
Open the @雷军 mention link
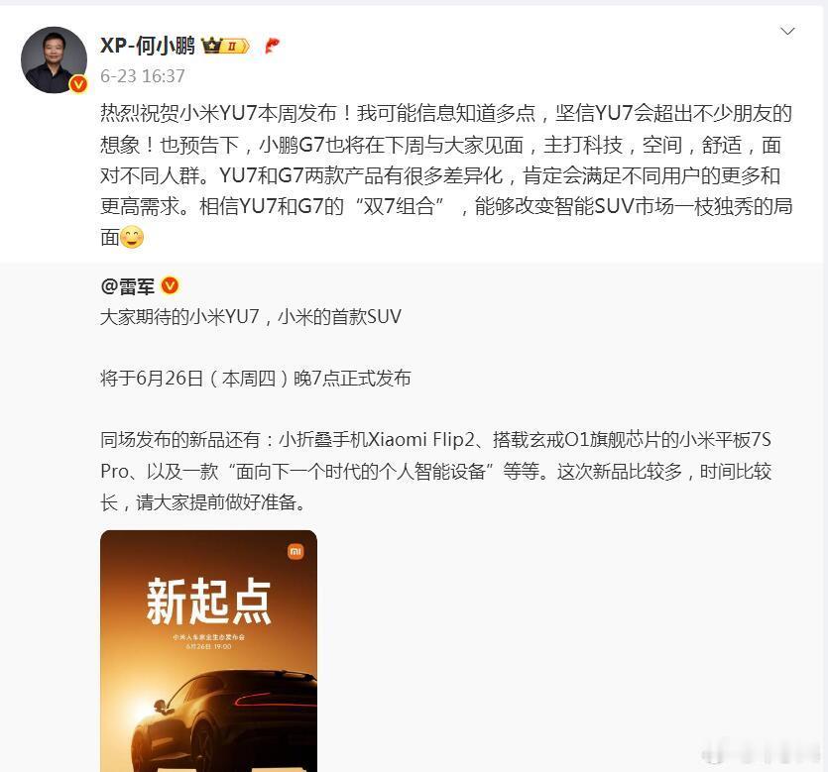coord(127,286)
